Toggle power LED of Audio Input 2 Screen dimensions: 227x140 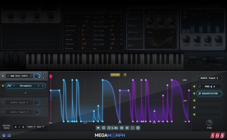[x=3, y=102]
